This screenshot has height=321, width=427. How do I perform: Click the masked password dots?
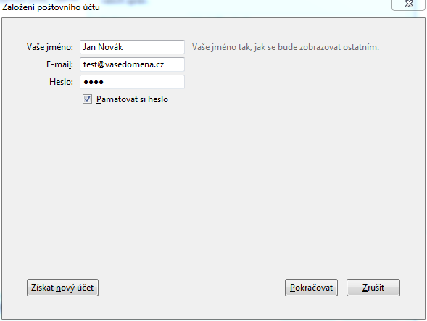click(94, 82)
